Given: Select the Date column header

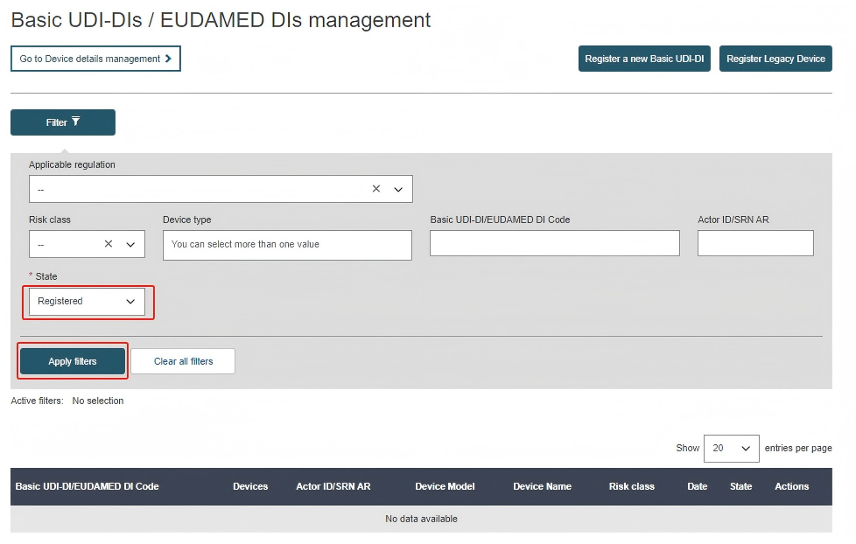Looking at the screenshot, I should tap(697, 486).
